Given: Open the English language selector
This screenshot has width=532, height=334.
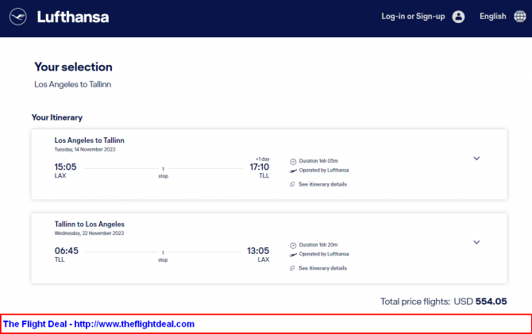Looking at the screenshot, I should tap(492, 17).
